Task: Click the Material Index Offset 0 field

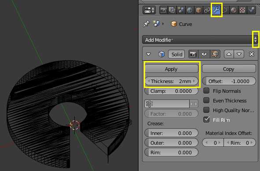Action: click(213, 143)
